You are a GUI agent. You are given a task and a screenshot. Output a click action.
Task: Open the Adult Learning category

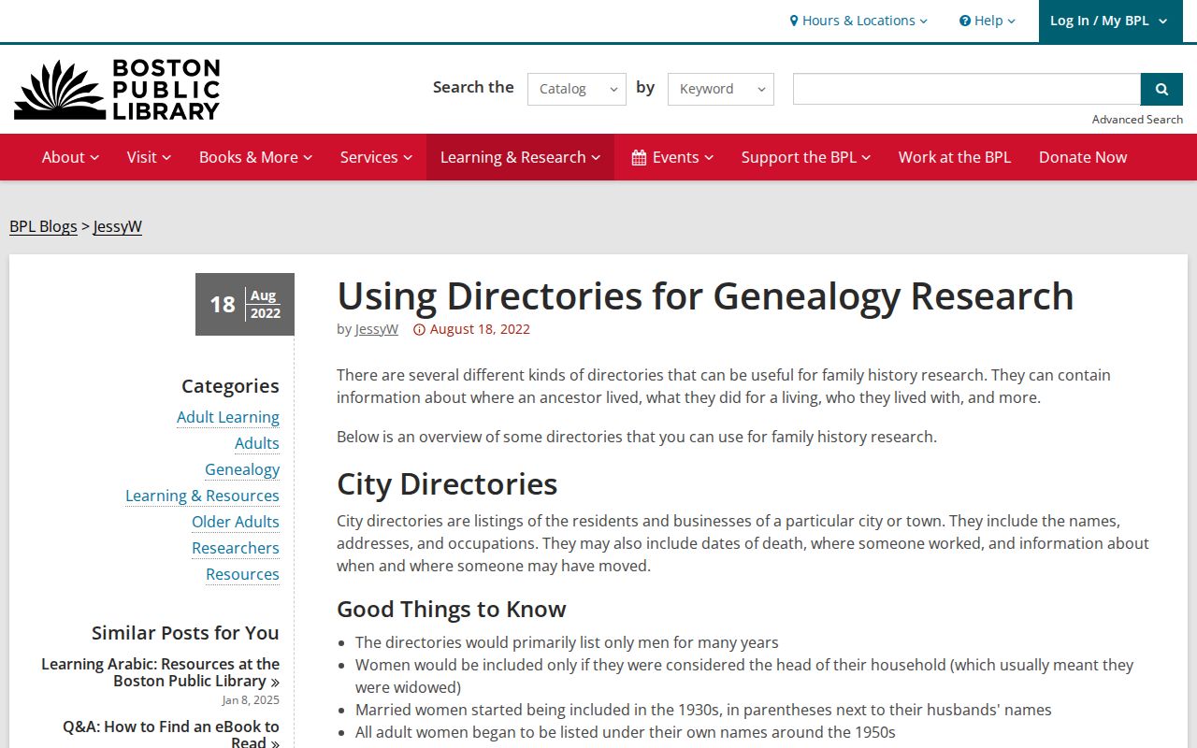click(x=228, y=417)
